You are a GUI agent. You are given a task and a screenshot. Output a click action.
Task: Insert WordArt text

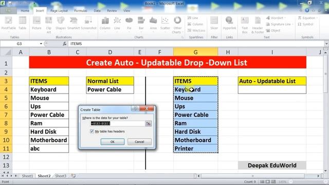pyautogui.click(x=276, y=18)
